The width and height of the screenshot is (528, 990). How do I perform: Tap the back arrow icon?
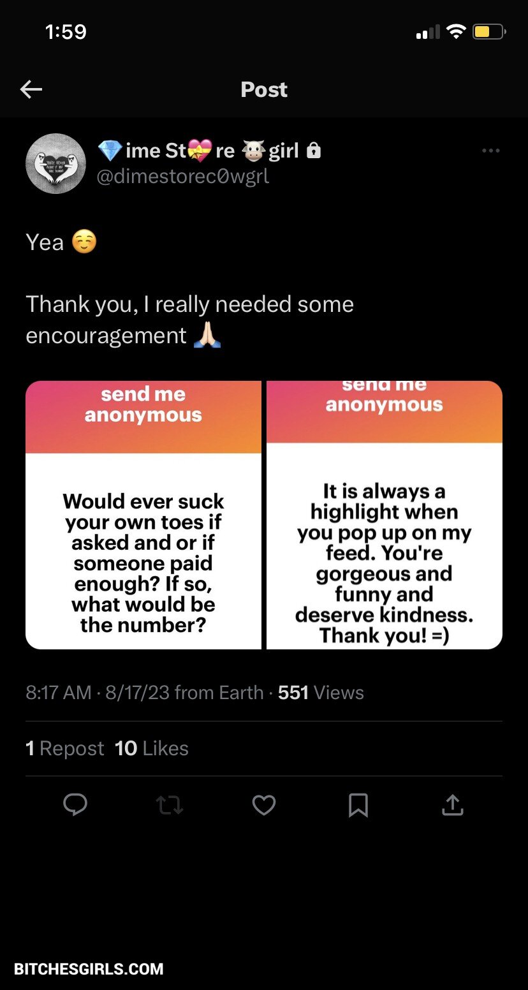[x=31, y=90]
